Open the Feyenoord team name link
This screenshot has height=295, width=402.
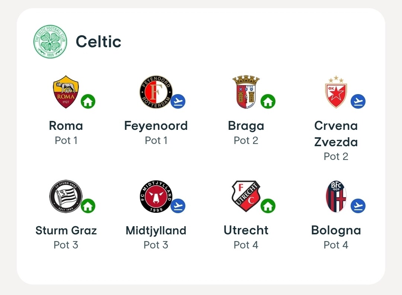coord(156,126)
